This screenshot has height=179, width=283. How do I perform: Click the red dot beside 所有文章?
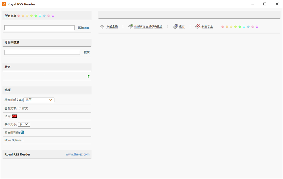click(x=19, y=16)
